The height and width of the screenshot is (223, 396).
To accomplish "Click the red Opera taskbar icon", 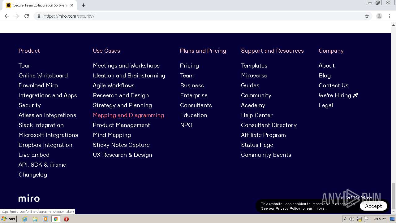I will pos(66,219).
